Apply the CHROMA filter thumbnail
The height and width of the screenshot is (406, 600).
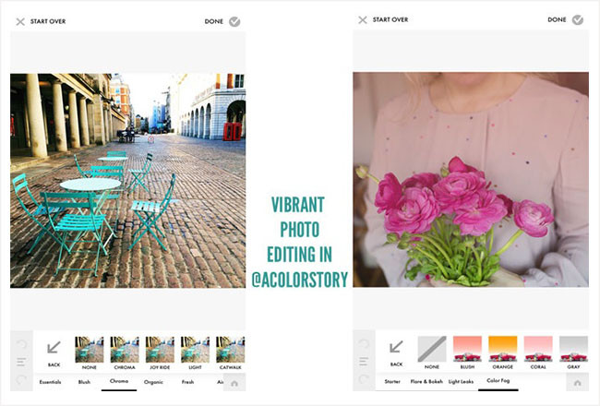[125, 350]
